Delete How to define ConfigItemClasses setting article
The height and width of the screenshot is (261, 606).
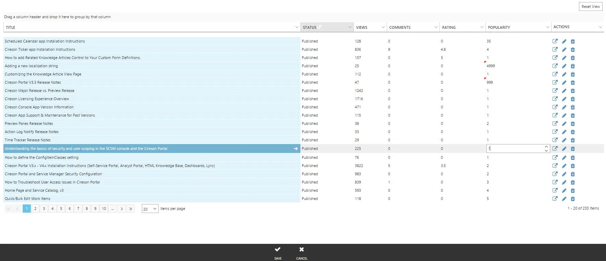[573, 157]
